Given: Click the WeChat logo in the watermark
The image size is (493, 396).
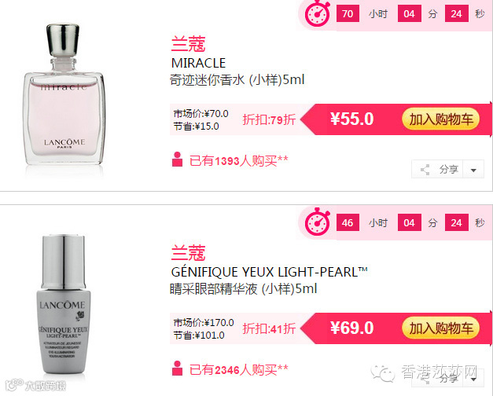Looking at the screenshot, I should tap(383, 373).
